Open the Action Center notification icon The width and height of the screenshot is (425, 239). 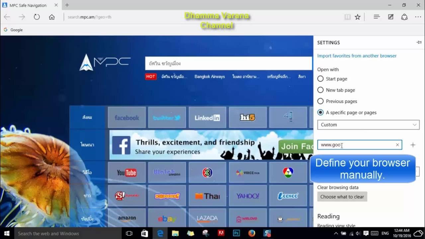pos(366,233)
